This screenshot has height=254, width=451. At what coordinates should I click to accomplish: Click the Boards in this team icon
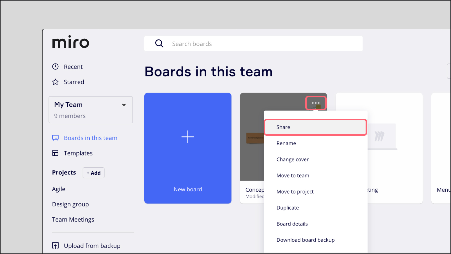(x=56, y=138)
